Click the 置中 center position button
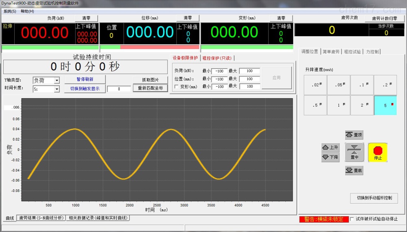Viewport: 407px width, 232px height. tap(354, 153)
